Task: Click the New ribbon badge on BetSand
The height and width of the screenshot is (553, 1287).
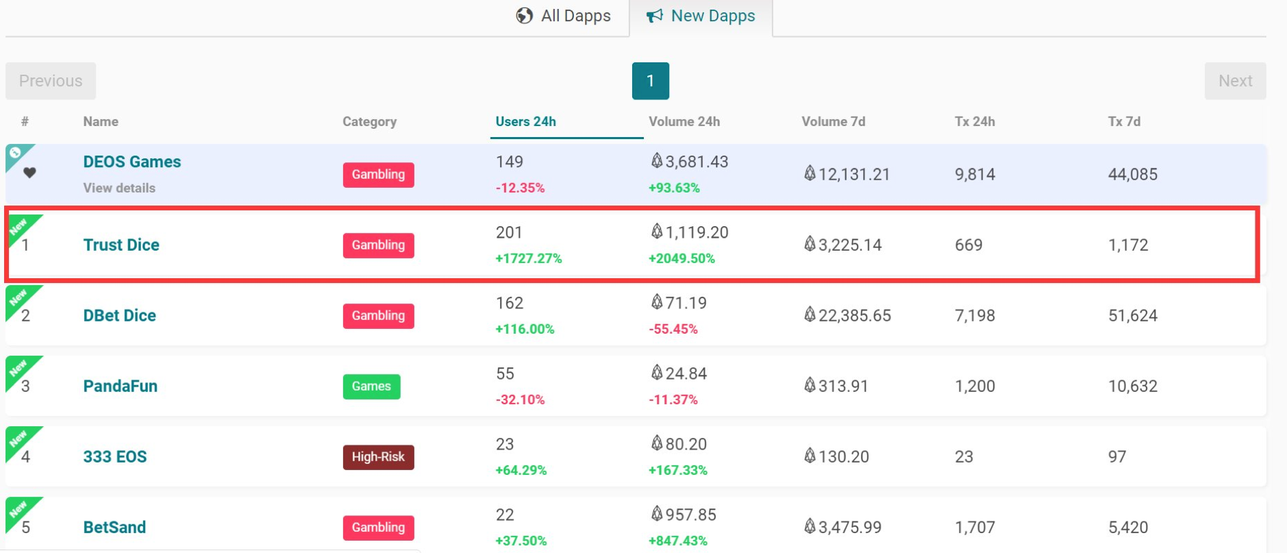Action: pyautogui.click(x=19, y=510)
